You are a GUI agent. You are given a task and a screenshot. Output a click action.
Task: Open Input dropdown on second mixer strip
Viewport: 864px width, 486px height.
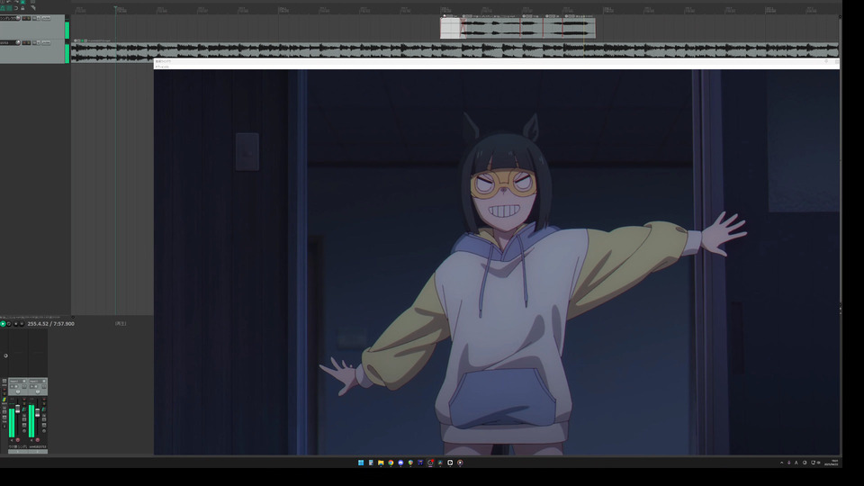coord(38,382)
